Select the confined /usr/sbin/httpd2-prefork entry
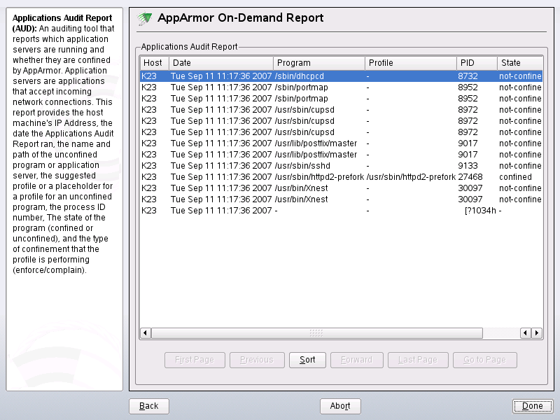Image resolution: width=560 pixels, height=420 pixels. (280, 176)
